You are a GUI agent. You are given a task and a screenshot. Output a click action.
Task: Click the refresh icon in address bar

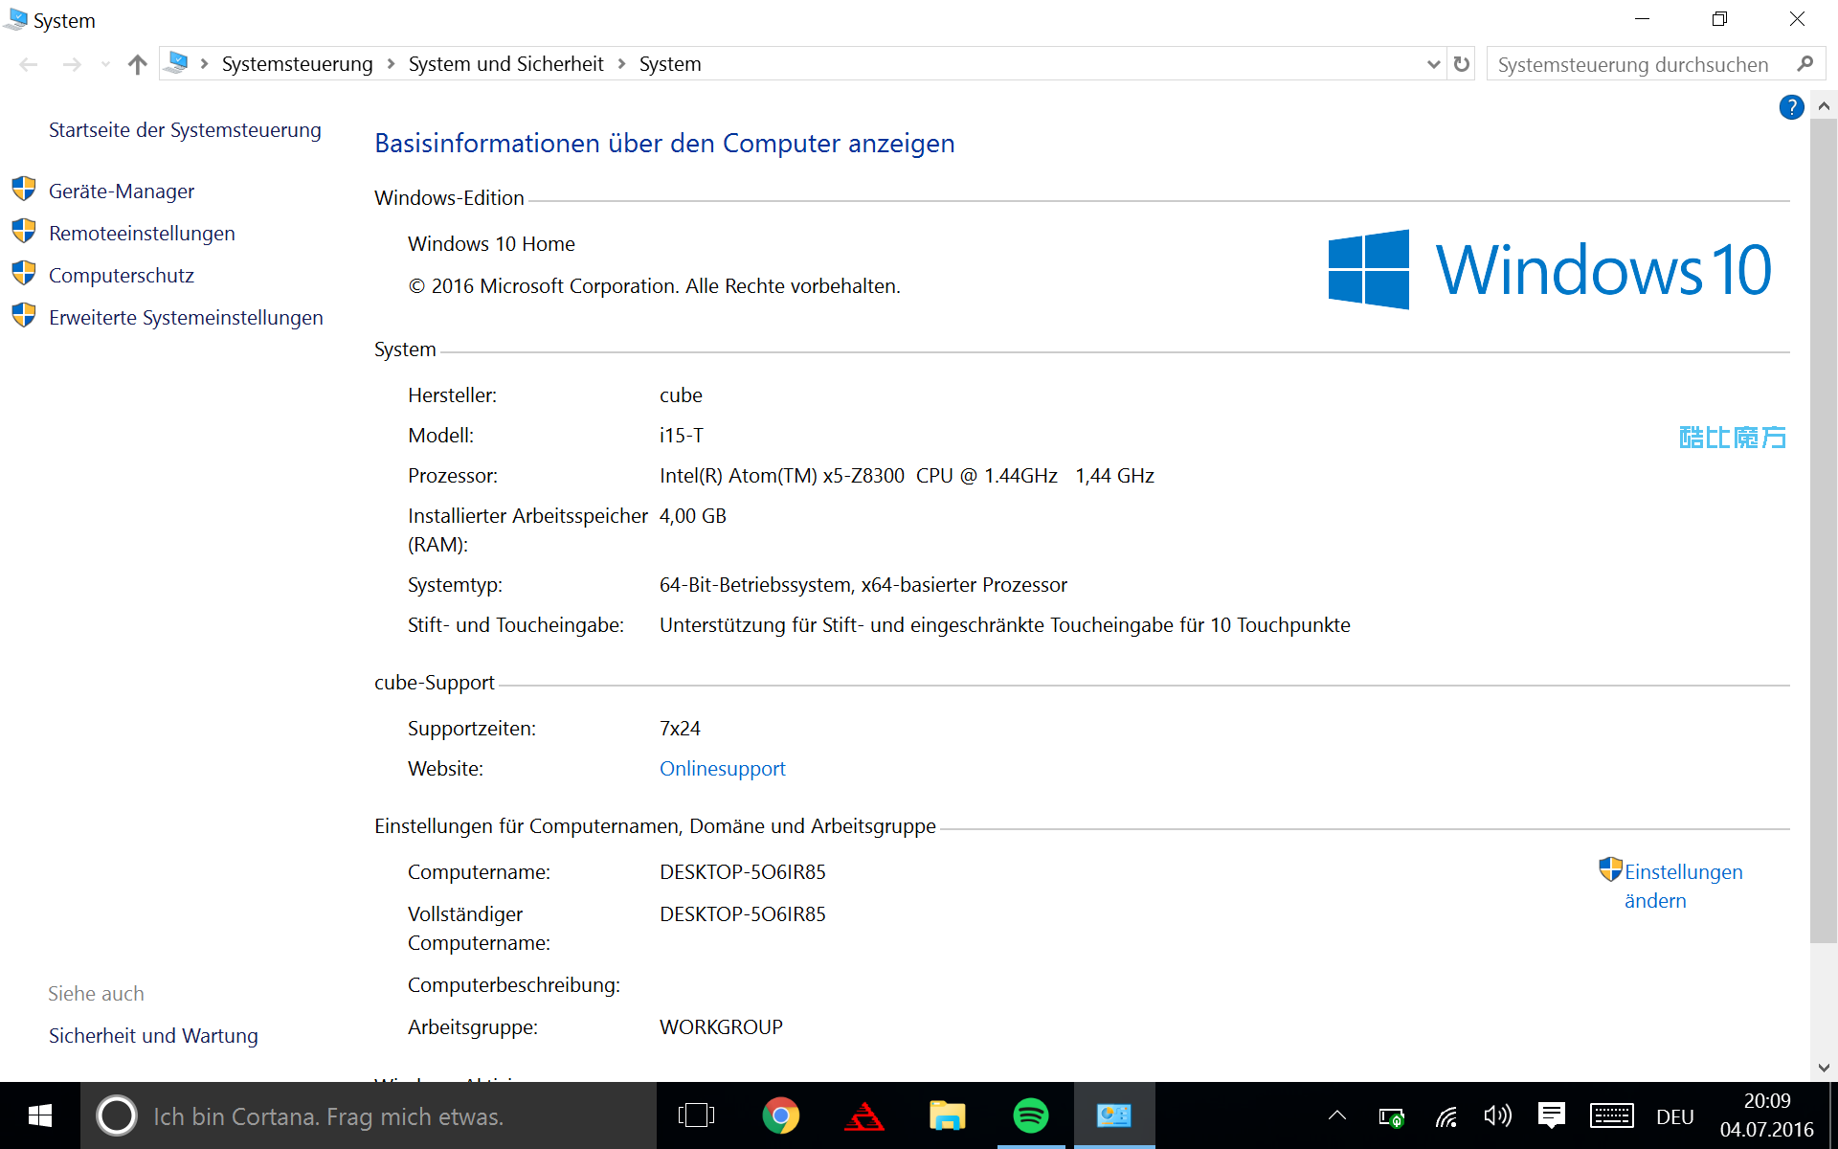1461,64
